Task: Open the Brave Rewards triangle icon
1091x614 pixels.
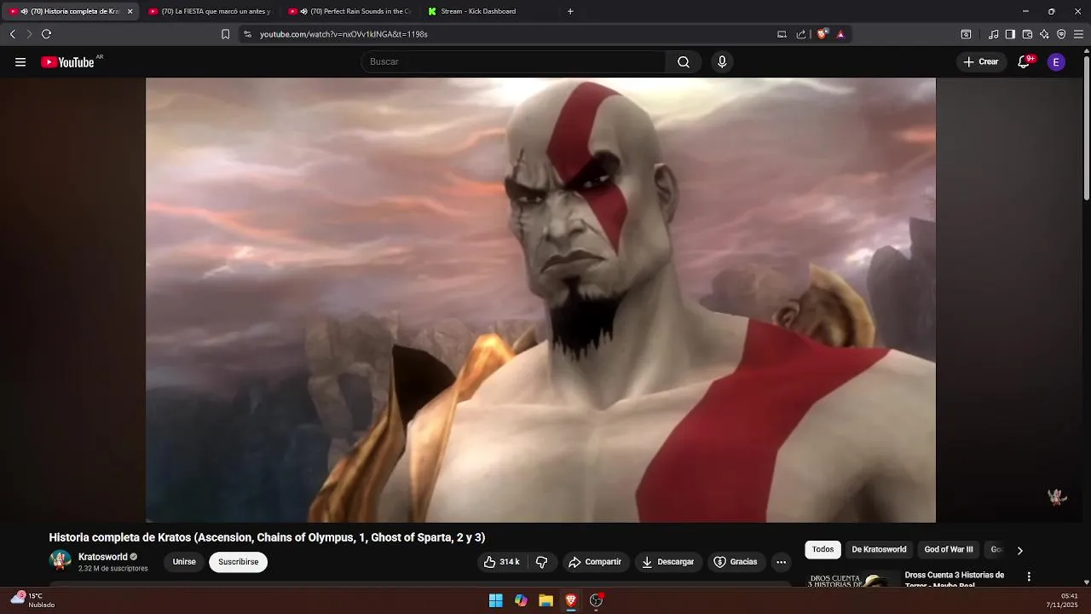Action: point(840,34)
